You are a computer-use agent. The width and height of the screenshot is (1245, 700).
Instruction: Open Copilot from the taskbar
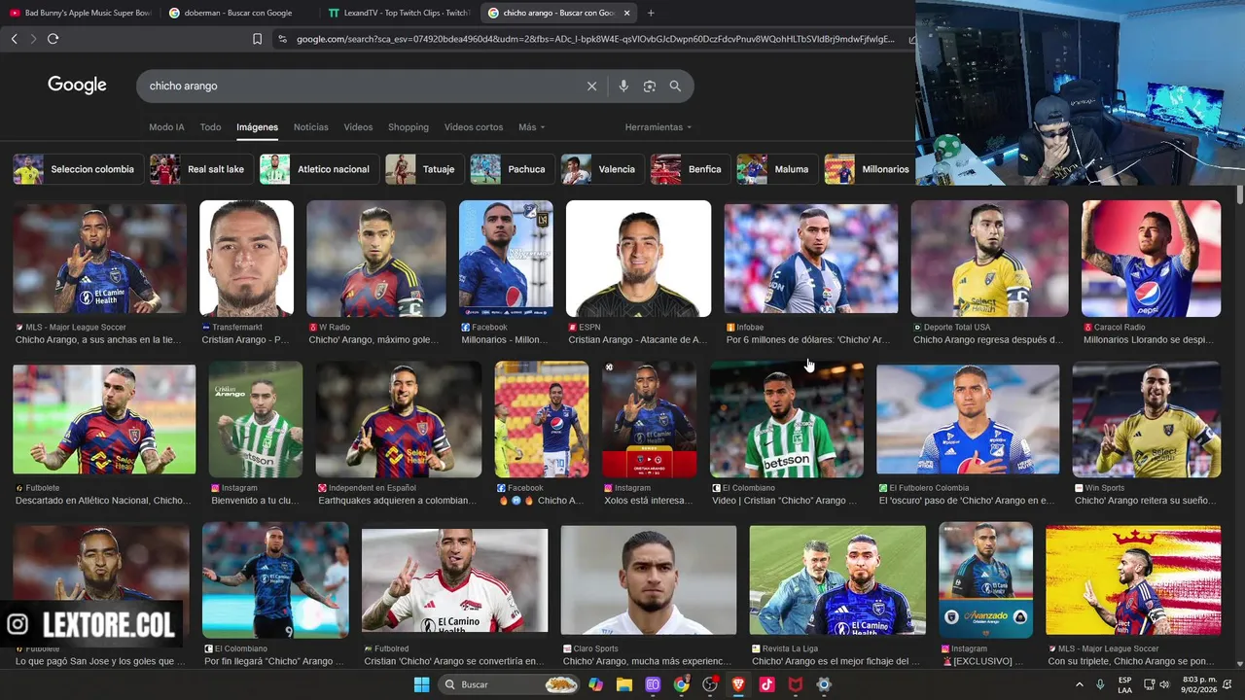pyautogui.click(x=595, y=684)
